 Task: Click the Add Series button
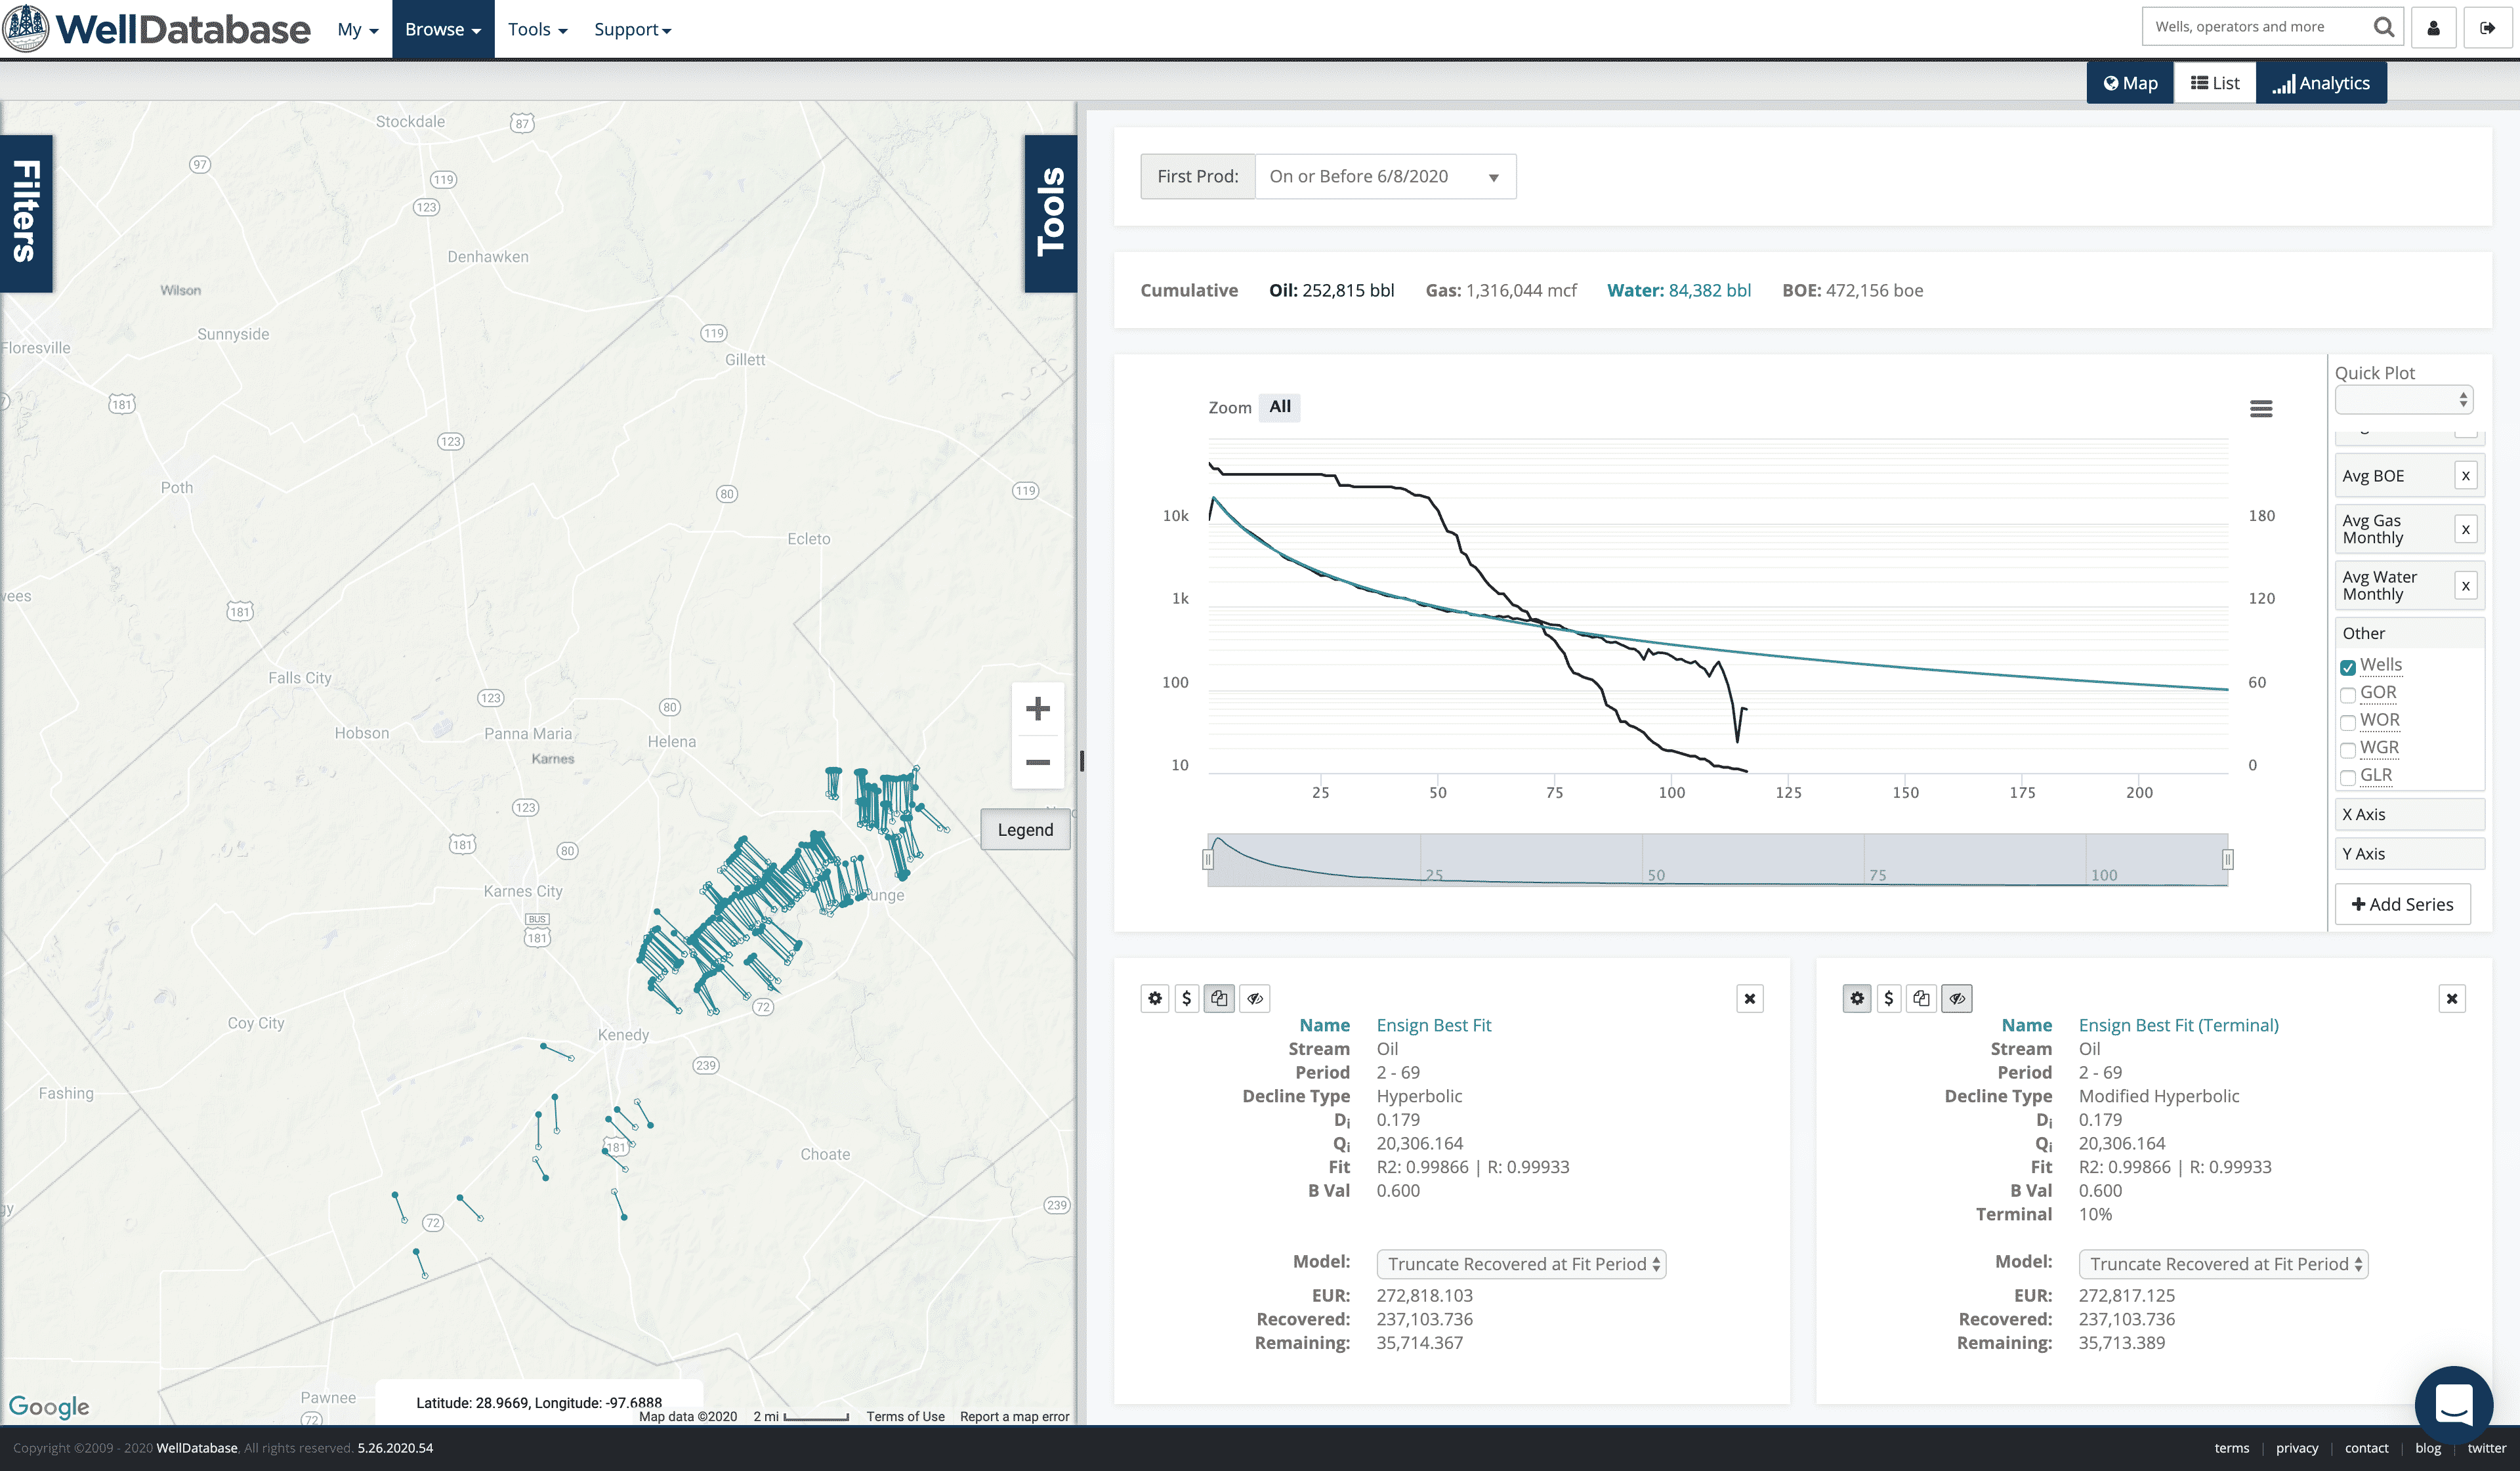(x=2402, y=904)
